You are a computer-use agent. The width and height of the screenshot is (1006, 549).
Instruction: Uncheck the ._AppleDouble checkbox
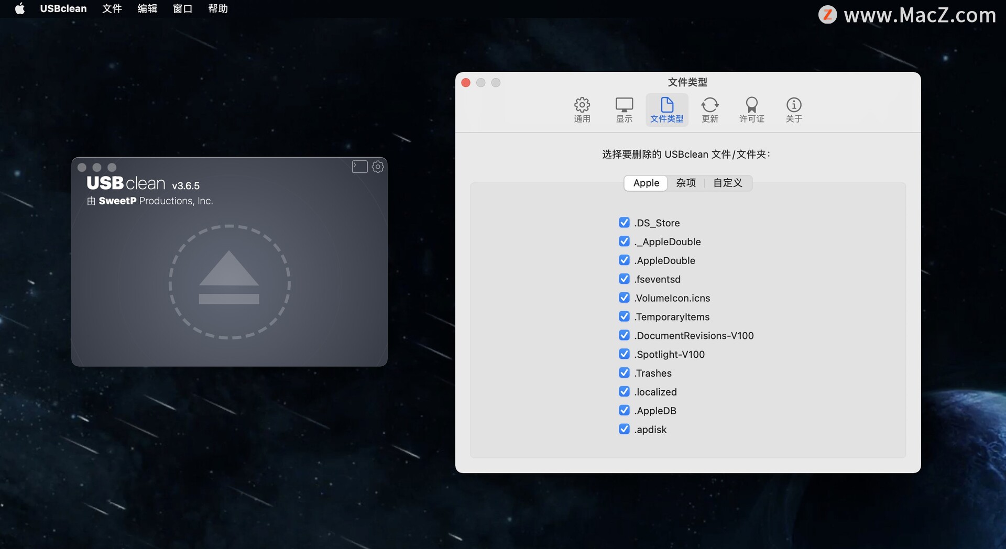click(624, 241)
